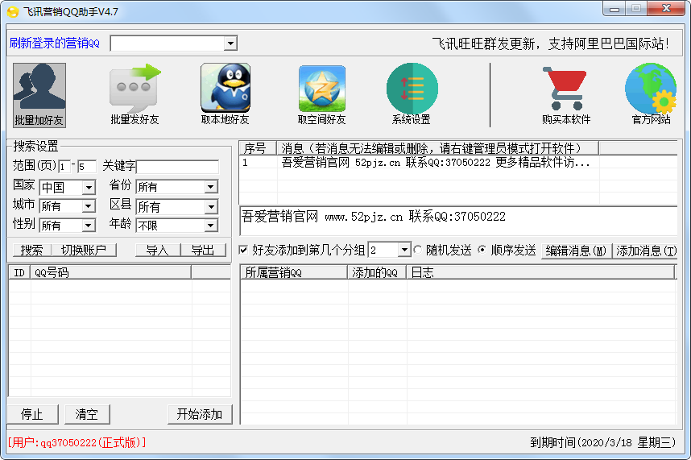Image resolution: width=691 pixels, height=460 pixels.
Task: Open the 取空间好友 star icon
Action: (321, 89)
